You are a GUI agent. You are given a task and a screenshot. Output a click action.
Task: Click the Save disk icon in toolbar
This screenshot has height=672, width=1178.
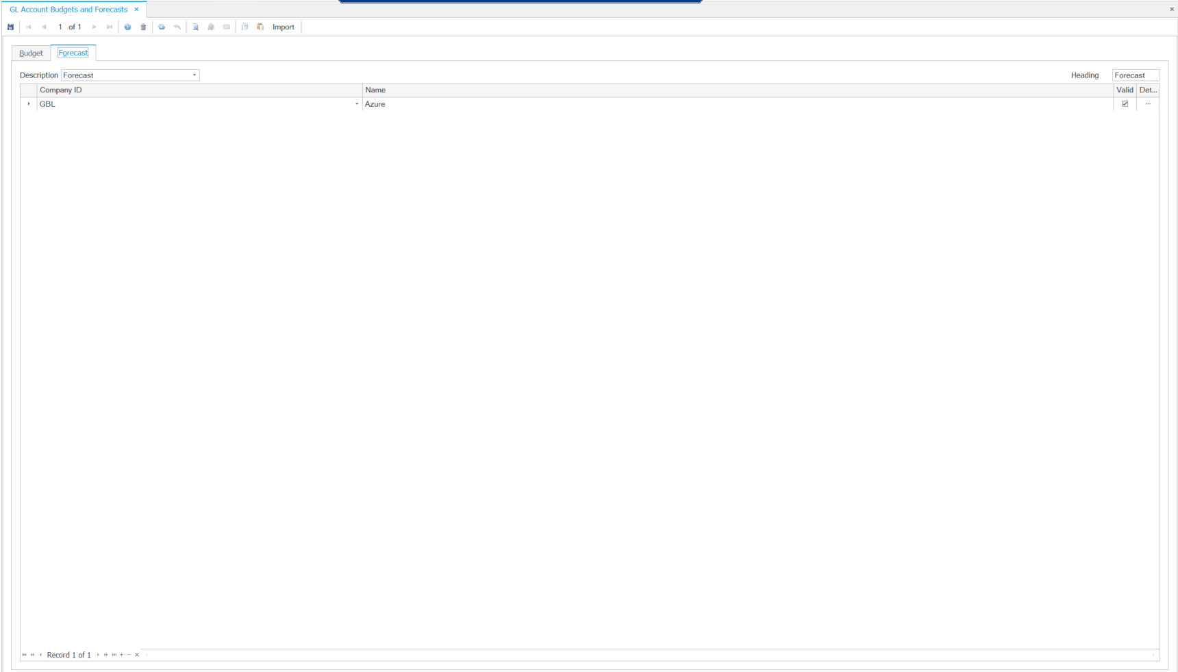(x=10, y=27)
